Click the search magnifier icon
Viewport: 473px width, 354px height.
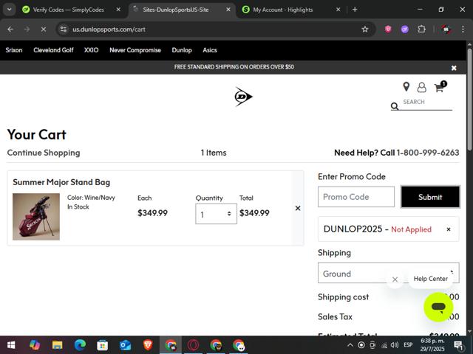point(395,106)
